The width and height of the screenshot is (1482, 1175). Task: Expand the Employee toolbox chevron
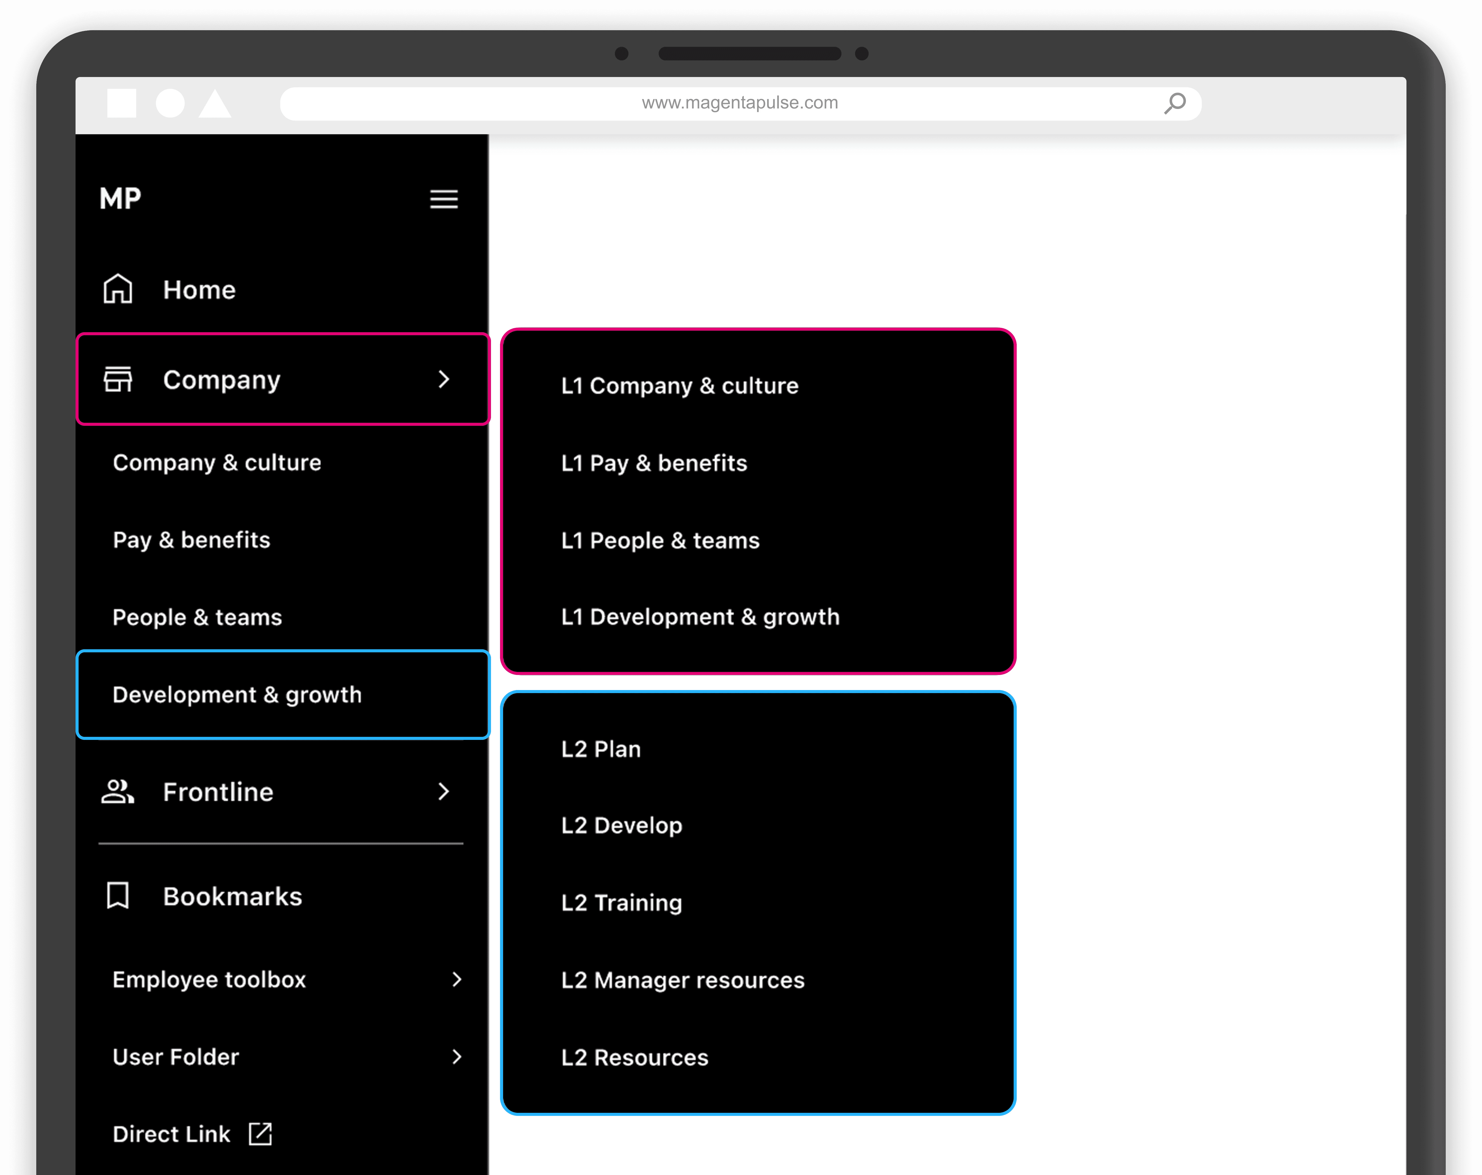pyautogui.click(x=457, y=979)
